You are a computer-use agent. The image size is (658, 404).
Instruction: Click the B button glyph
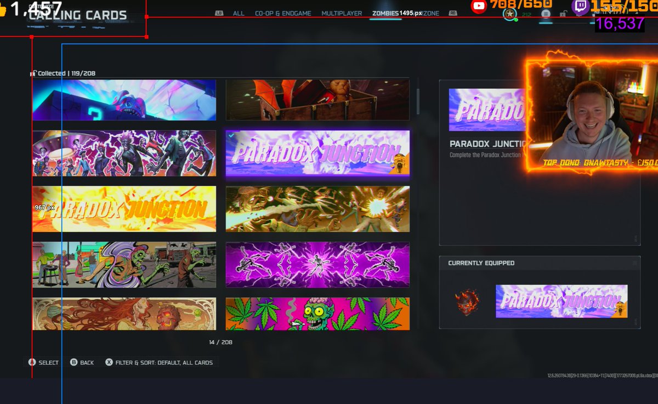pyautogui.click(x=74, y=362)
